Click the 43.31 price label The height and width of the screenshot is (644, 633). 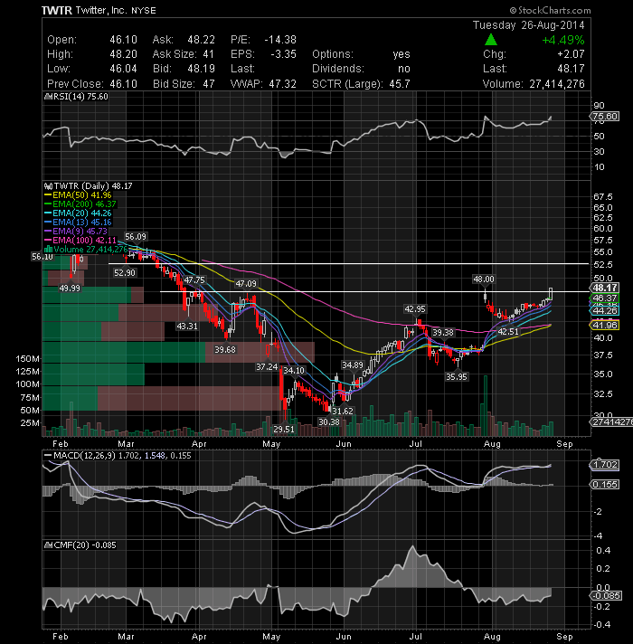pos(187,327)
